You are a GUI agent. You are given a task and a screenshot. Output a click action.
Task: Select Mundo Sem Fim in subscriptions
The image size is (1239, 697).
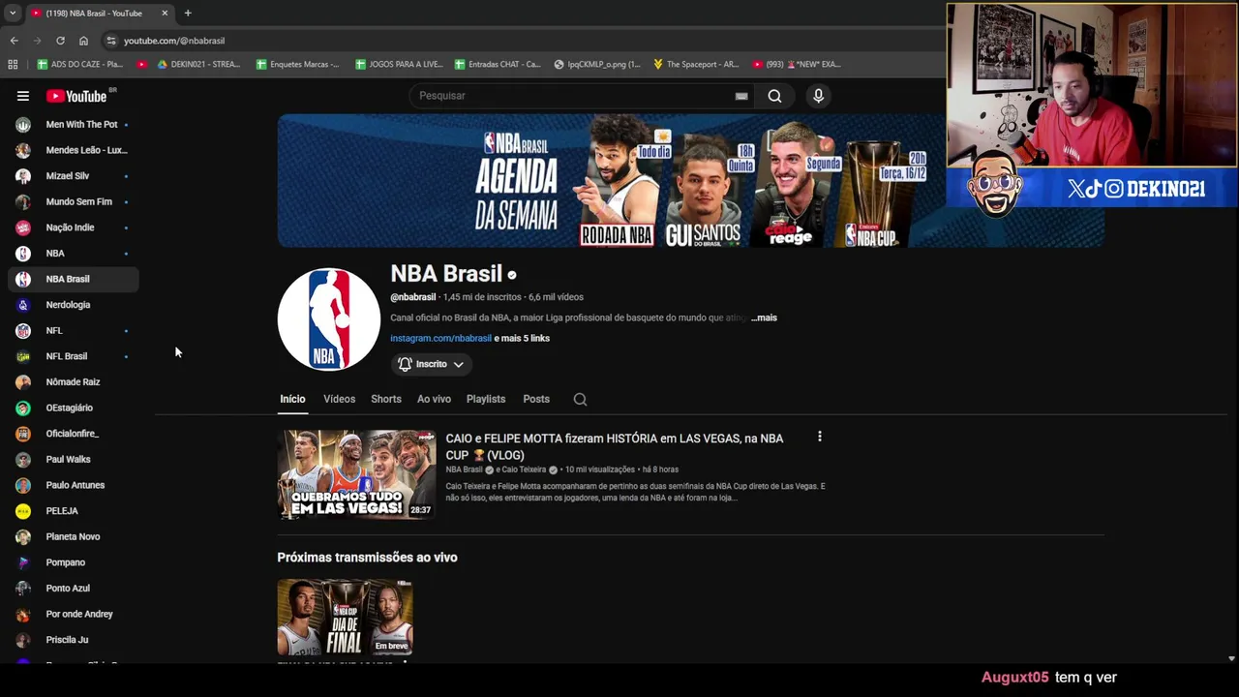pos(74,201)
